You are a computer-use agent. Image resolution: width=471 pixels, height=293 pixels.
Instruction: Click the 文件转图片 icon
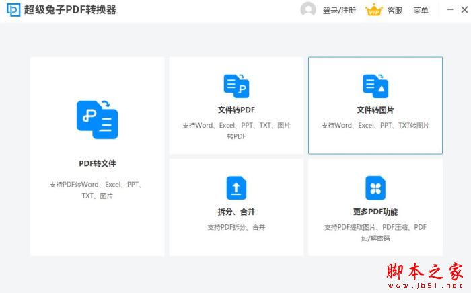tap(375, 86)
